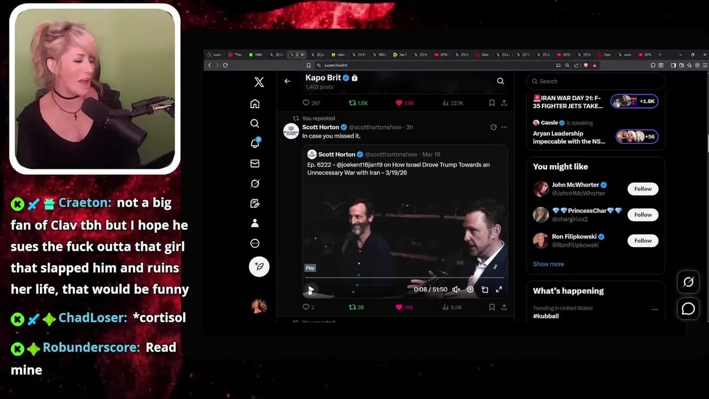Open IRAN WAR DAY 21 space
The image size is (709, 399).
[595, 102]
